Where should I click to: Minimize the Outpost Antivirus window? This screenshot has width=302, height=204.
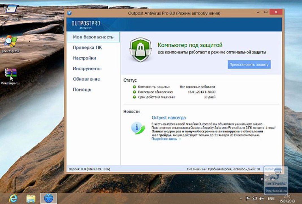[258, 12]
